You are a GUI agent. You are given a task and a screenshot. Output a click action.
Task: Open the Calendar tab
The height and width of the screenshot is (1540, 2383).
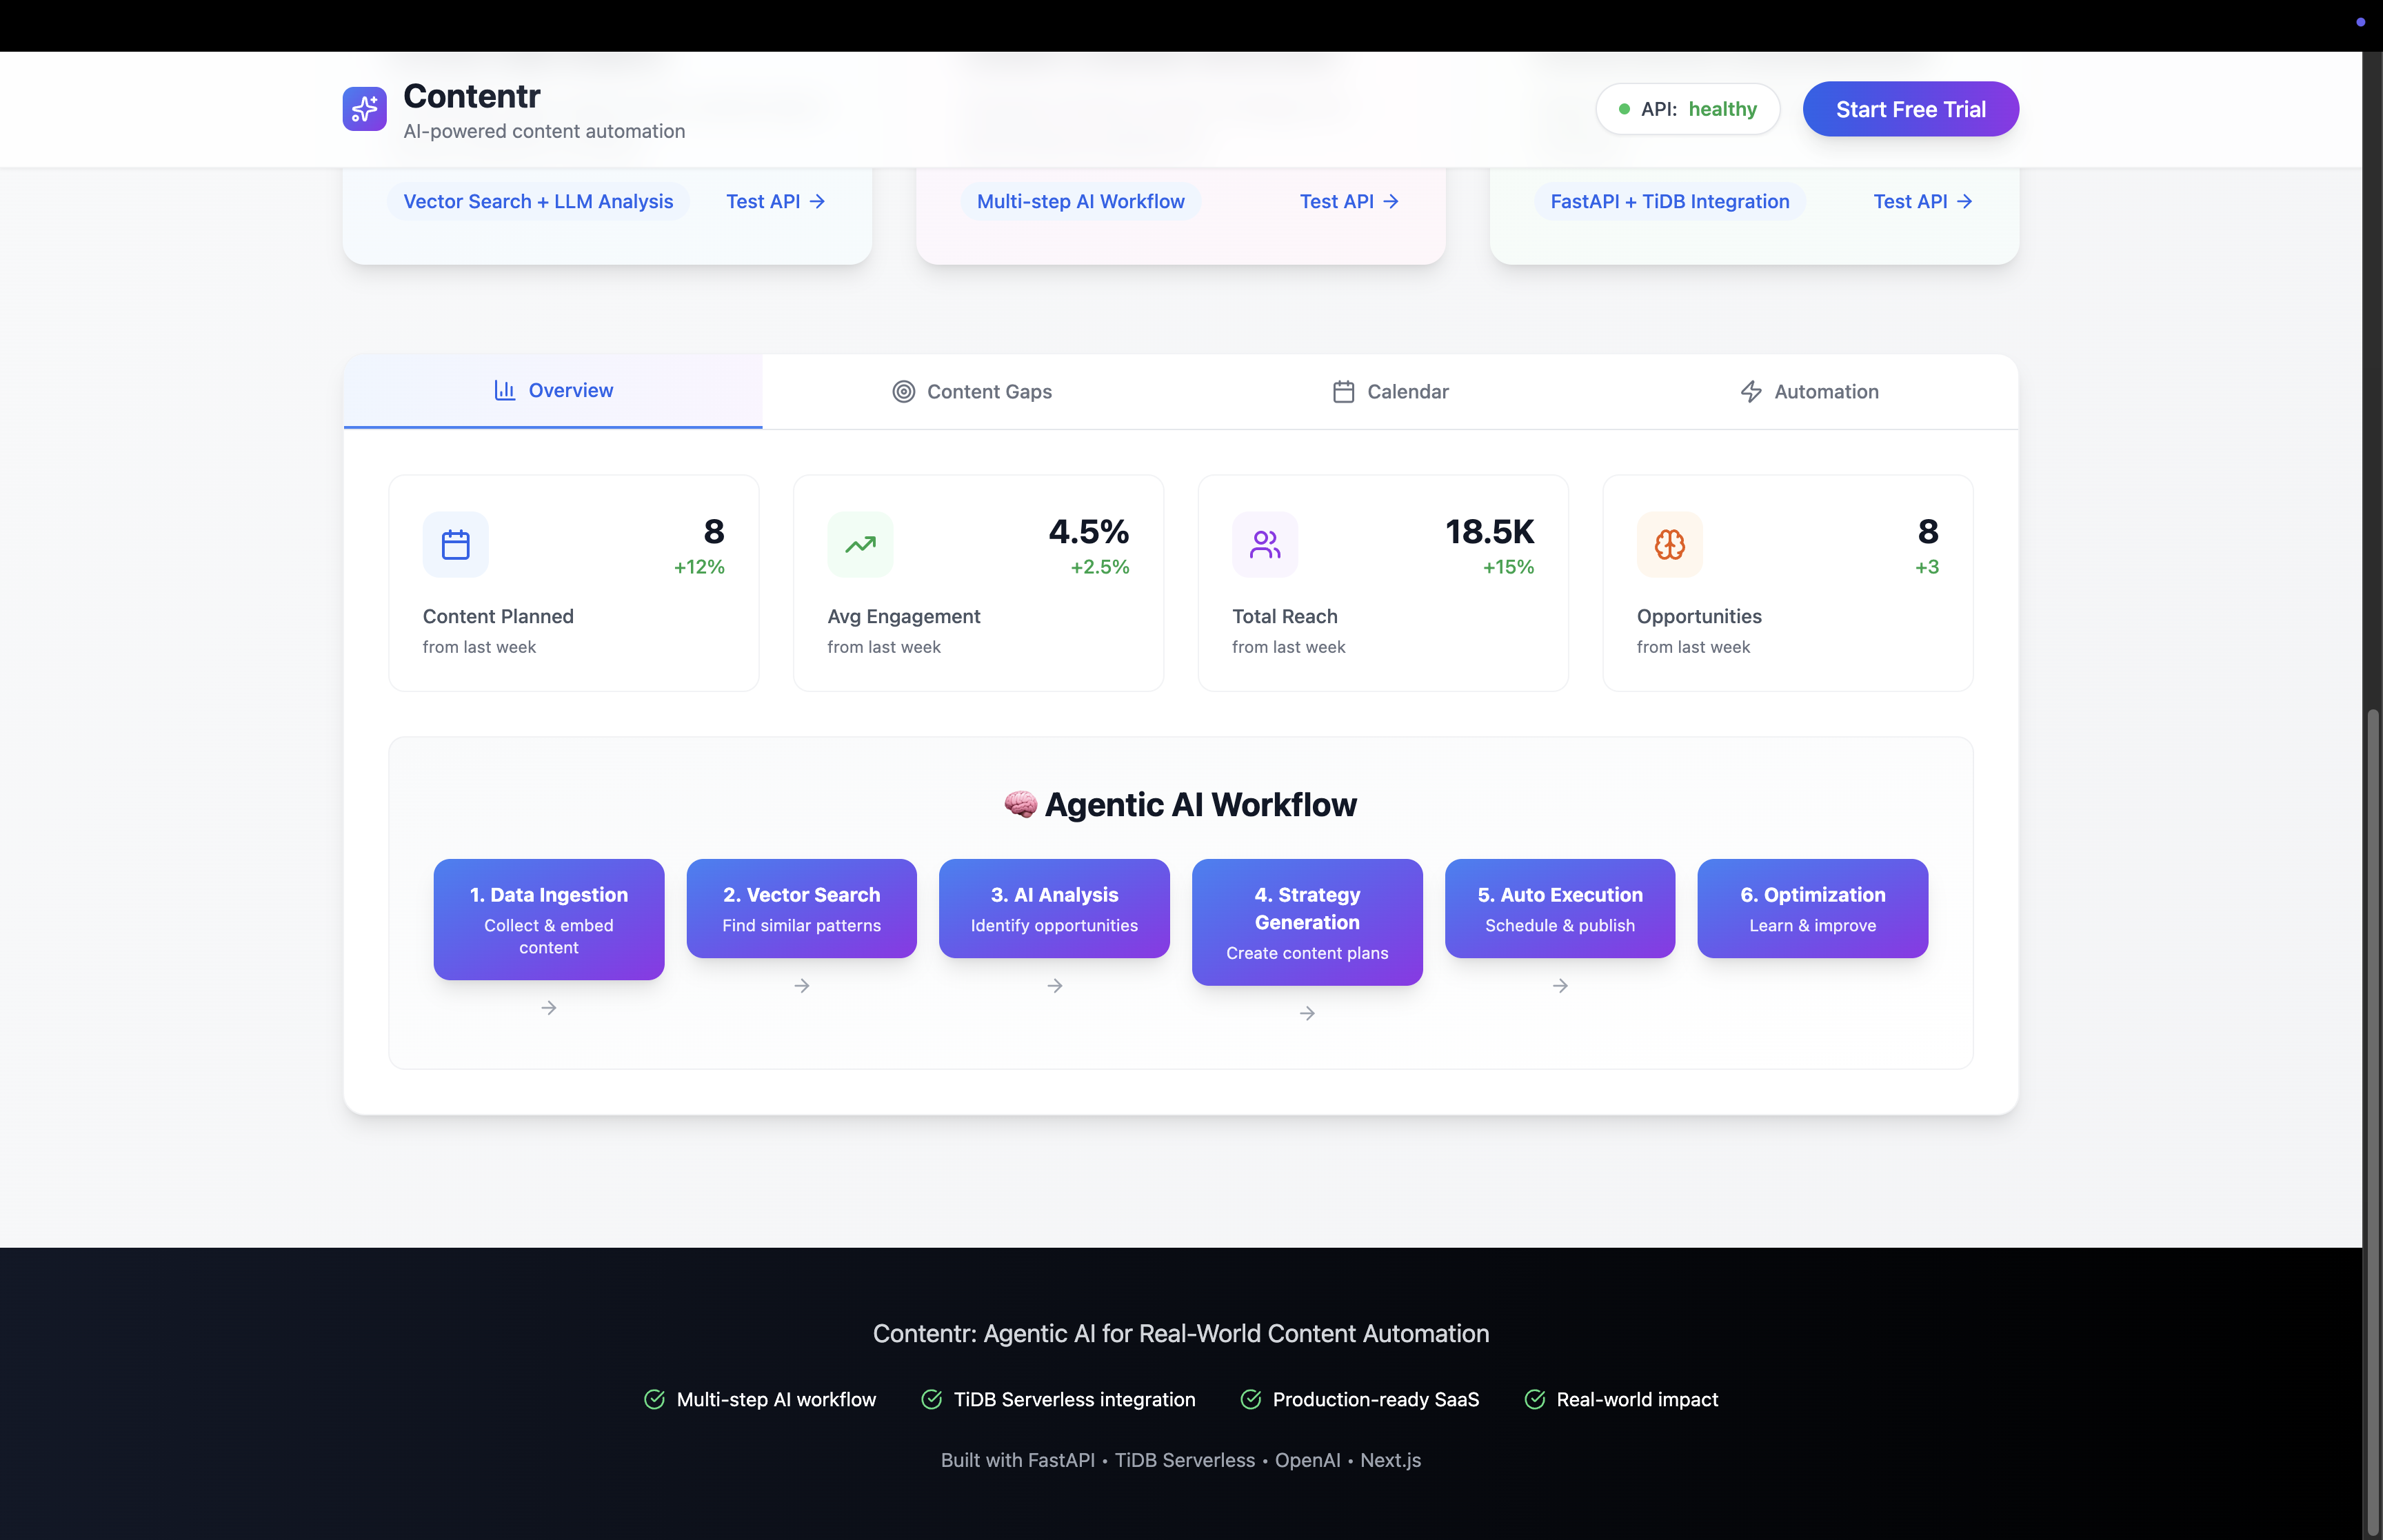click(x=1390, y=392)
